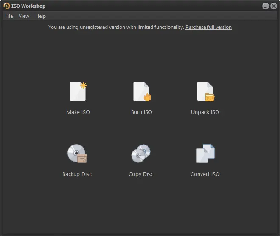Choose the "Backup Disc" text label

77,174
